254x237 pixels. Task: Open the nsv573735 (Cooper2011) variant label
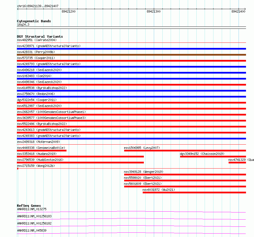[x=36, y=58]
